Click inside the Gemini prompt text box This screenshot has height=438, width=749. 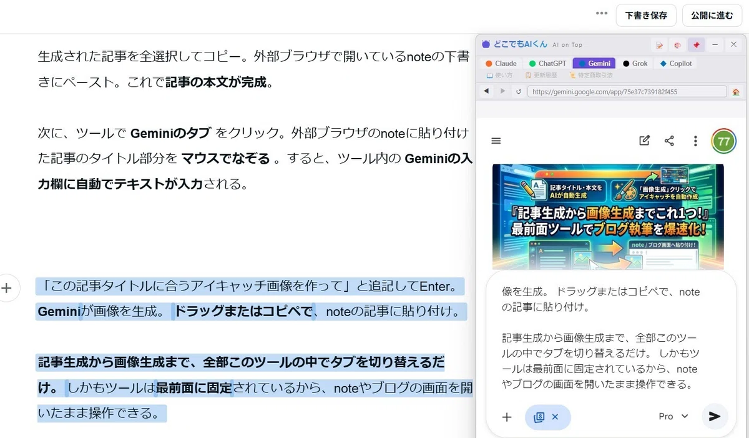coord(602,338)
